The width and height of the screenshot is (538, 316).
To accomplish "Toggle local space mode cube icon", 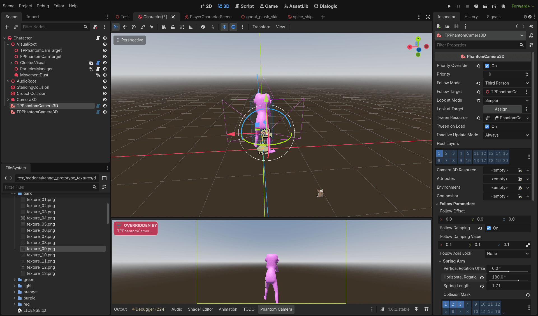I will coord(203,27).
